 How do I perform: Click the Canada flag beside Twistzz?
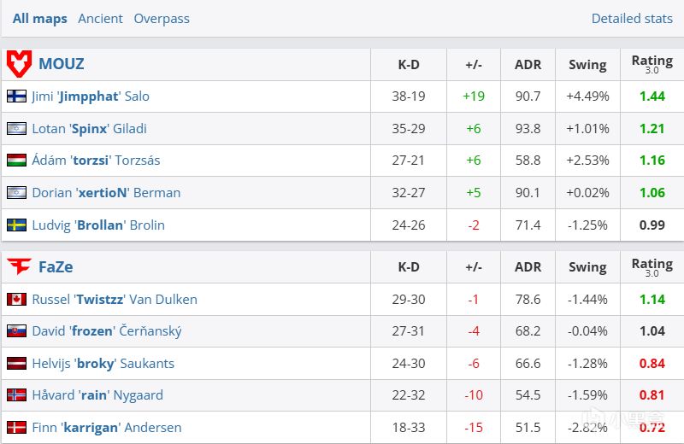click(x=16, y=299)
